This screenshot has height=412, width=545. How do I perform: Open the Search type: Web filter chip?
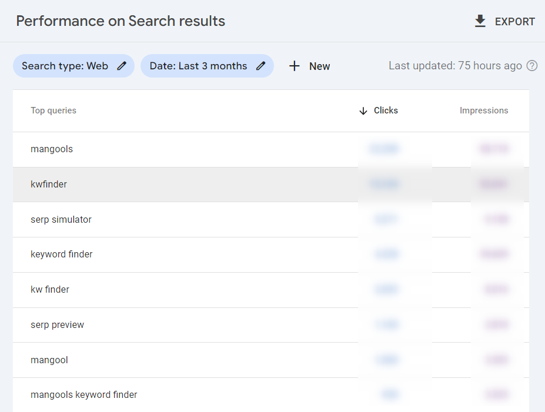tap(73, 66)
